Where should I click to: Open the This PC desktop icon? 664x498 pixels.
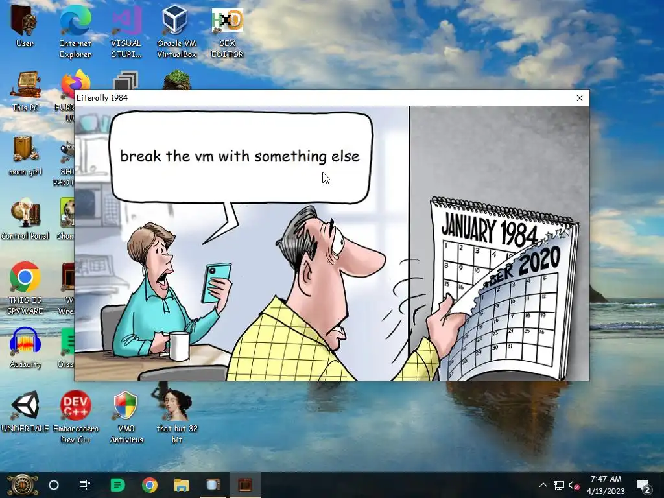25,91
